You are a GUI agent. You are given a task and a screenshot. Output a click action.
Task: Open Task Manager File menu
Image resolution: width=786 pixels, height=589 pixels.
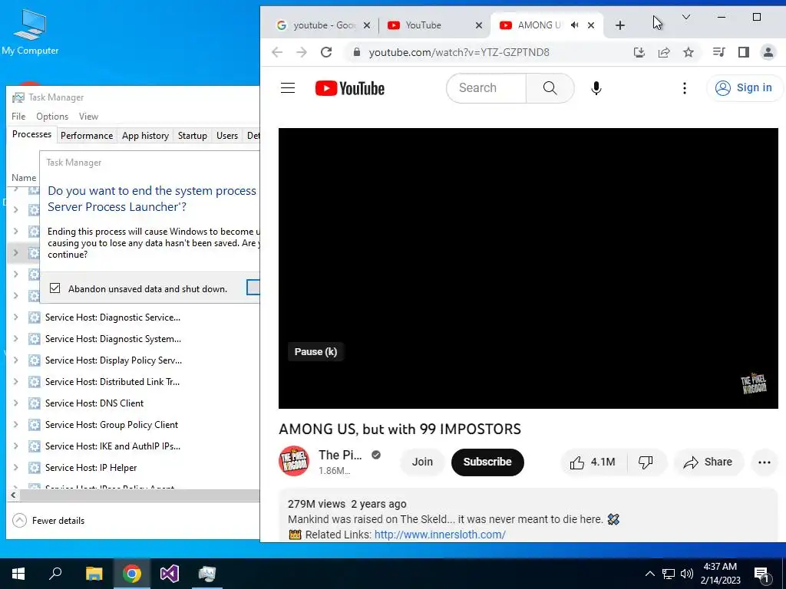click(18, 117)
